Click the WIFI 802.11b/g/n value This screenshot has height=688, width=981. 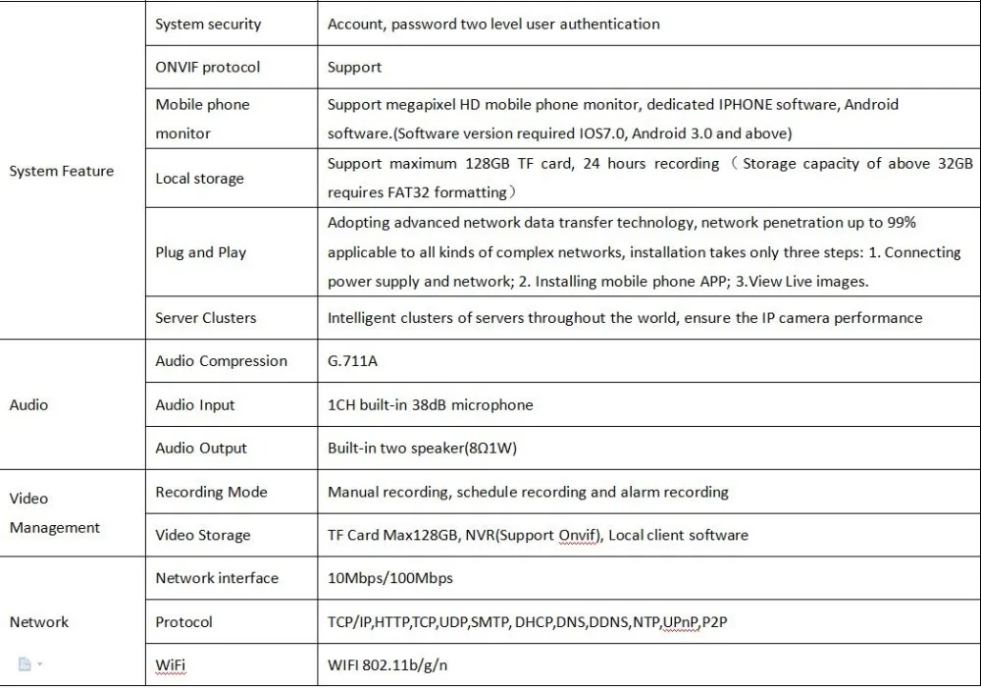(x=387, y=664)
